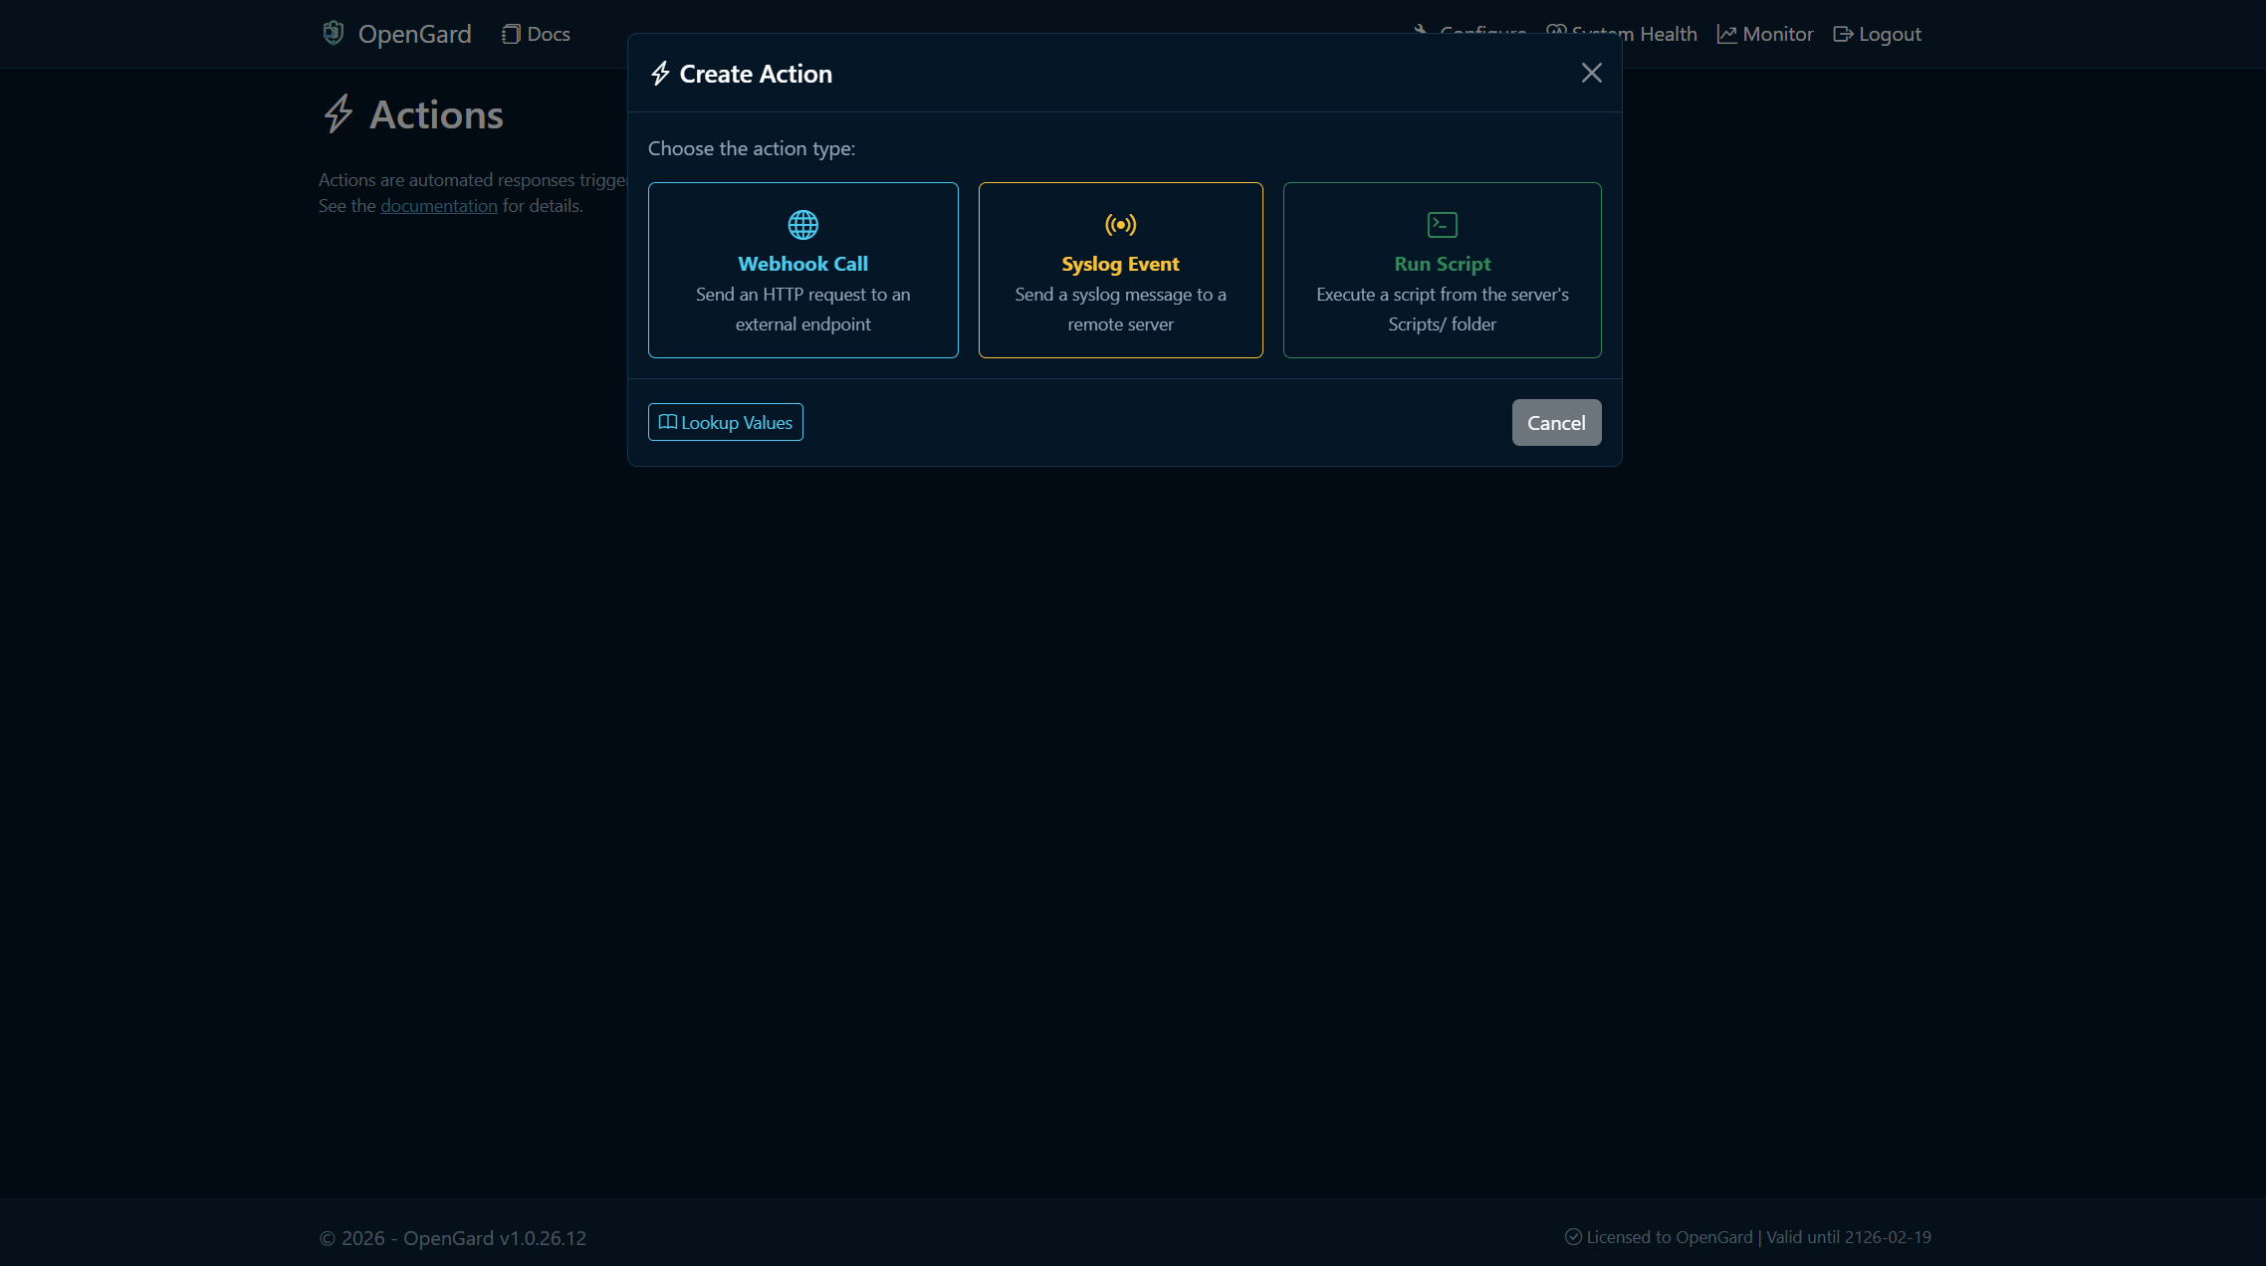This screenshot has width=2266, height=1266.
Task: Click the System Health heartbeat icon
Action: (x=1556, y=31)
